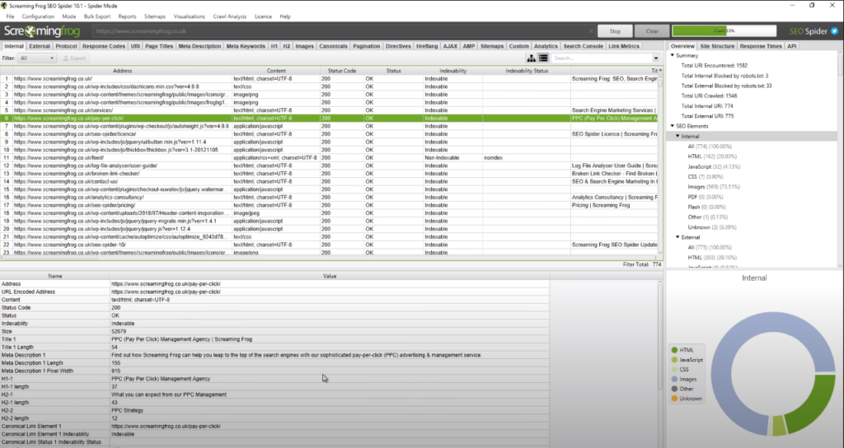Open the Configuration menu
Screen dimensions: 844x448
[38, 16]
